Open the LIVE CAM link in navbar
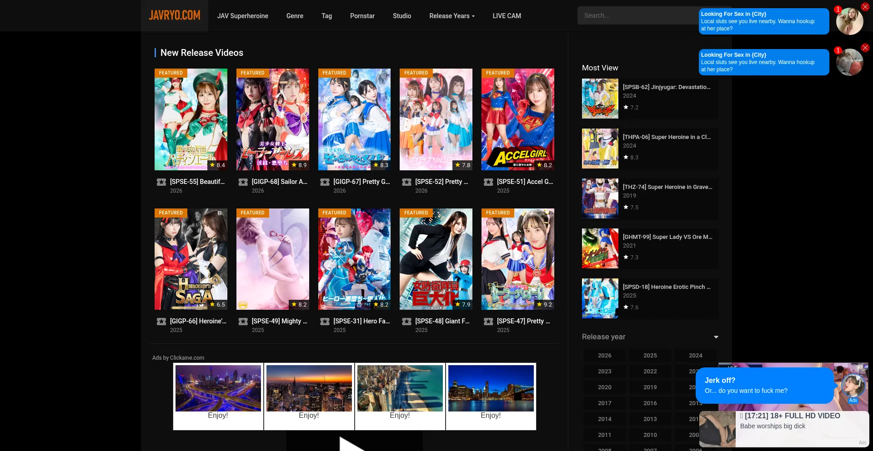873x451 pixels. (507, 16)
